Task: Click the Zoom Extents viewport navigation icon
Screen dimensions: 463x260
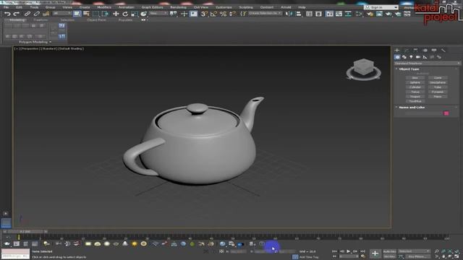Action: click(x=450, y=251)
